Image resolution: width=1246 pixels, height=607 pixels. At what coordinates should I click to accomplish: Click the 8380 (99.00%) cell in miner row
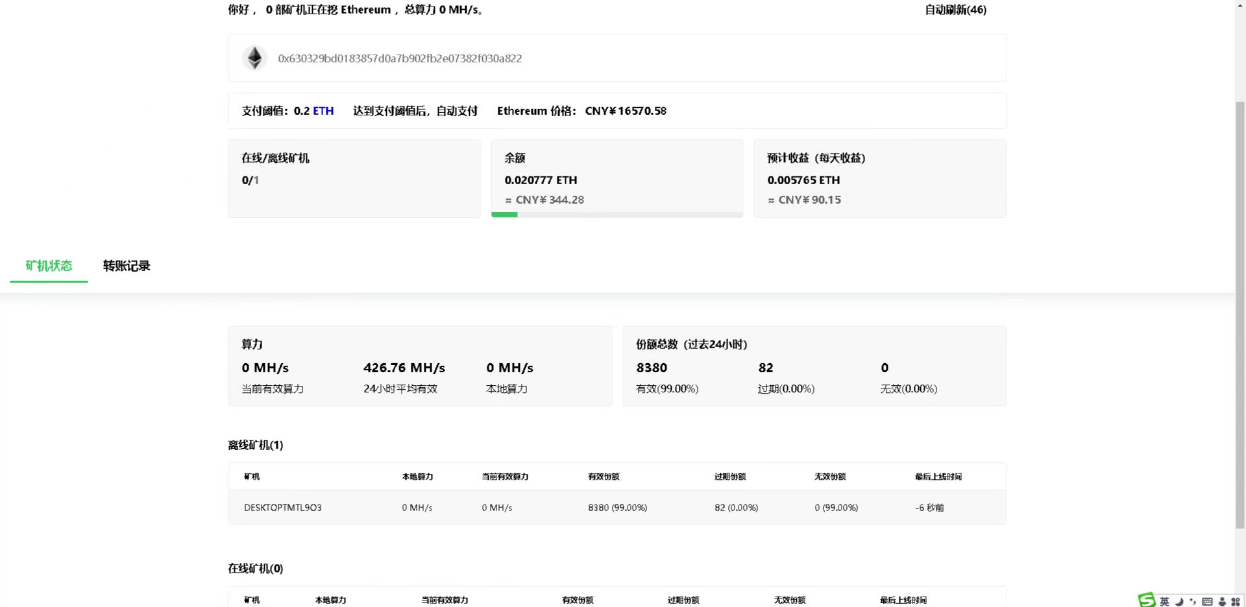point(618,508)
